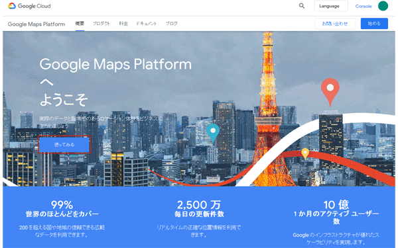
Task: Click the 世界のほとんどをカバー heading
Action: [x=62, y=214]
